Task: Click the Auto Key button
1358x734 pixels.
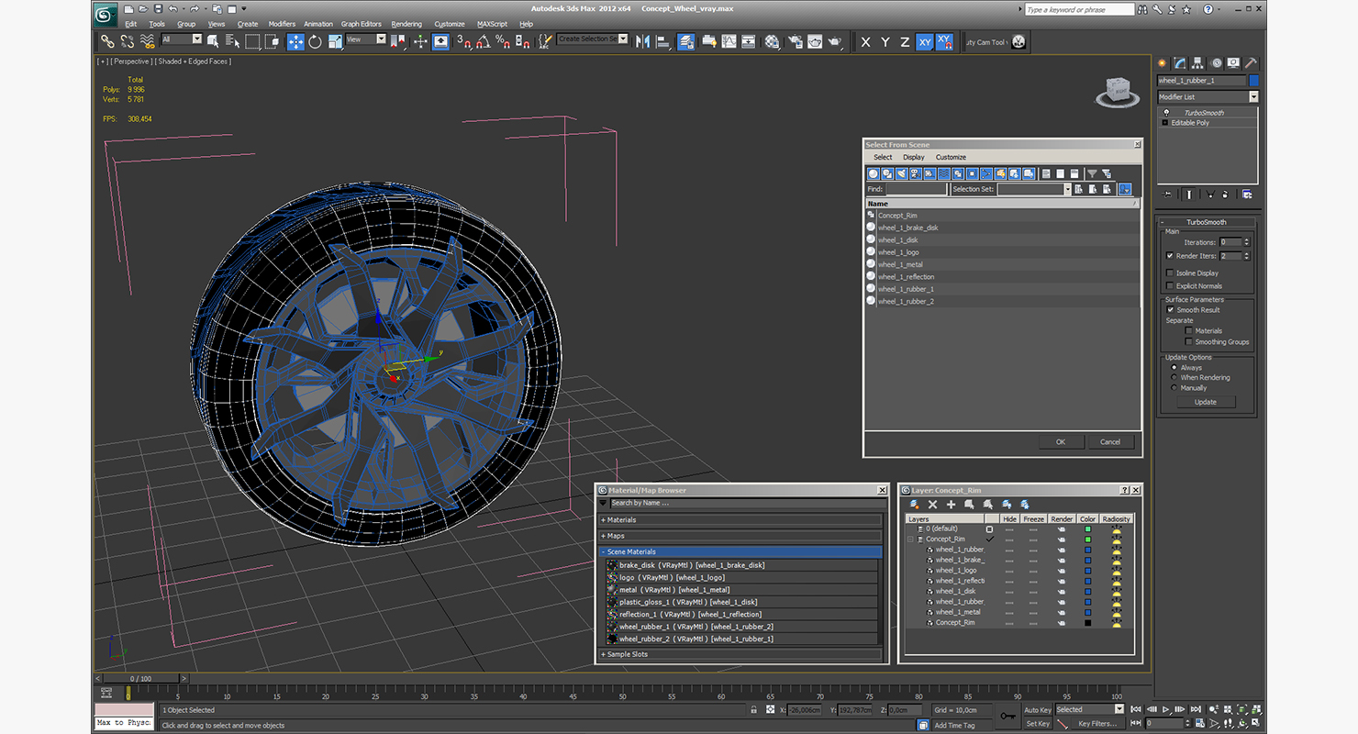Action: click(x=1038, y=709)
